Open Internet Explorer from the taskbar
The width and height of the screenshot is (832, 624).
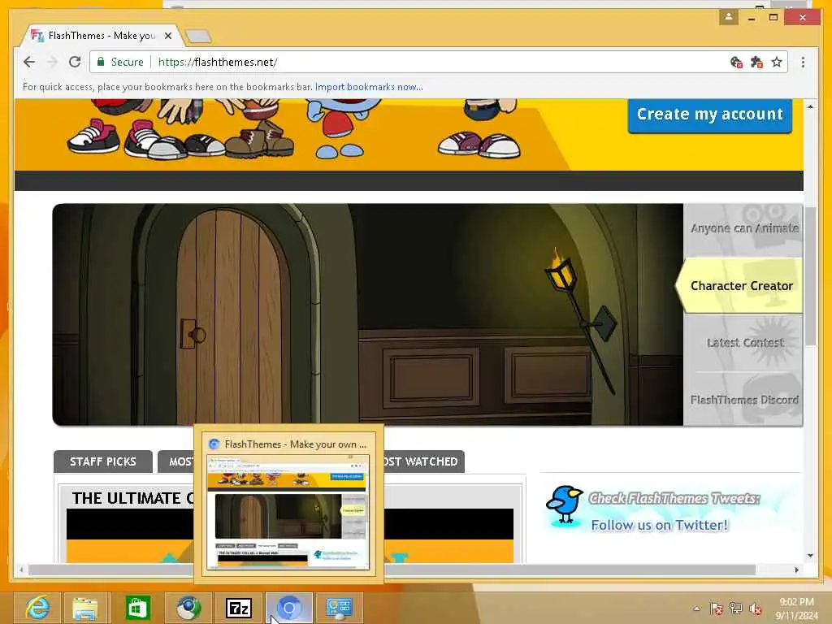click(x=37, y=608)
